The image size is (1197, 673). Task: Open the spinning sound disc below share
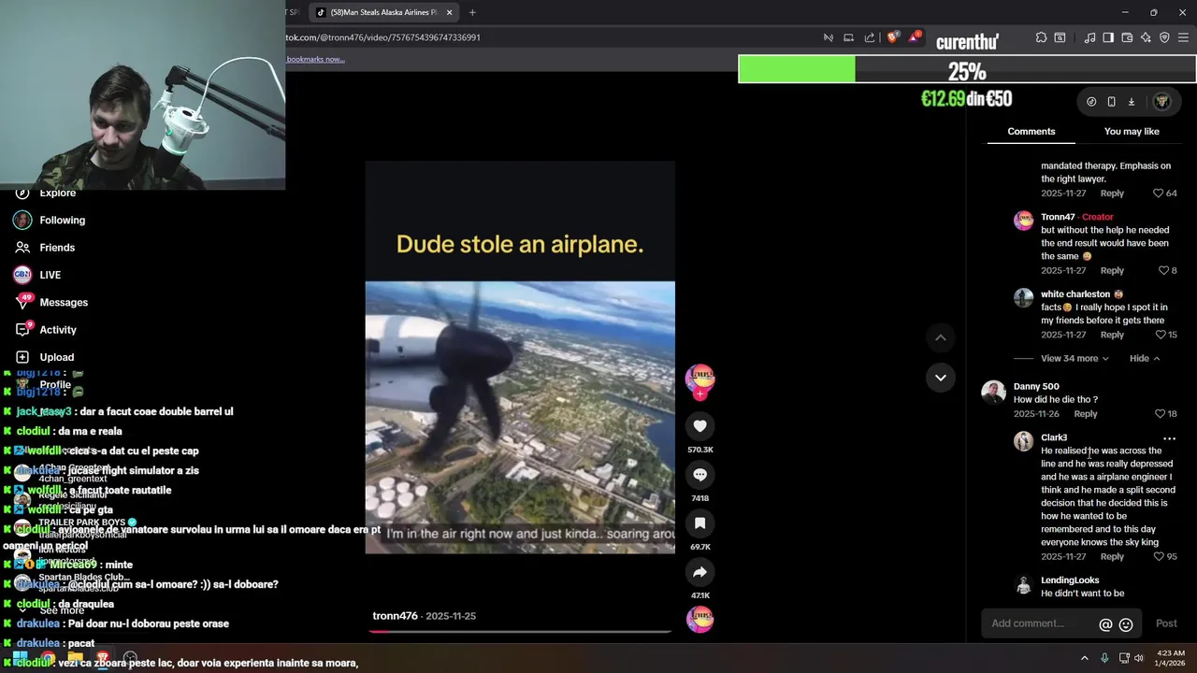tap(699, 619)
